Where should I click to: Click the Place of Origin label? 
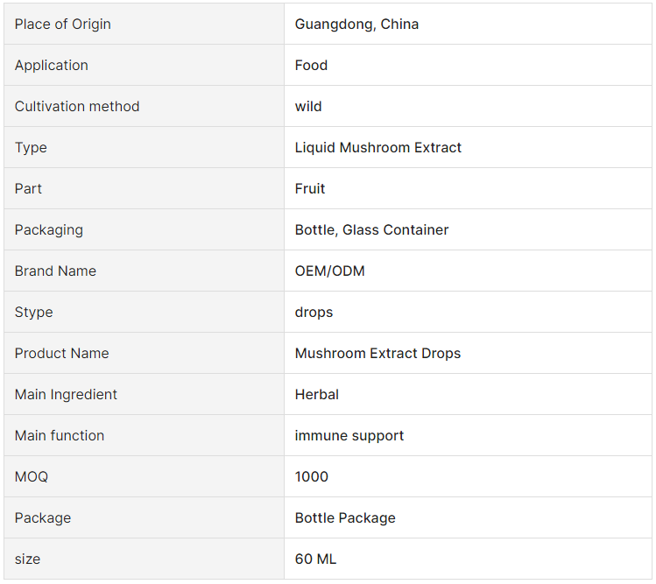63,24
